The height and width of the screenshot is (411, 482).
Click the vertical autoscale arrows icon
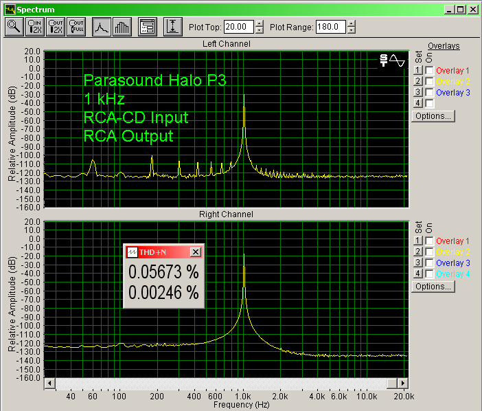click(x=173, y=27)
